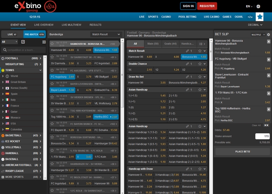Open POOL BETTING in main menu
The image size is (272, 194).
point(187,17)
